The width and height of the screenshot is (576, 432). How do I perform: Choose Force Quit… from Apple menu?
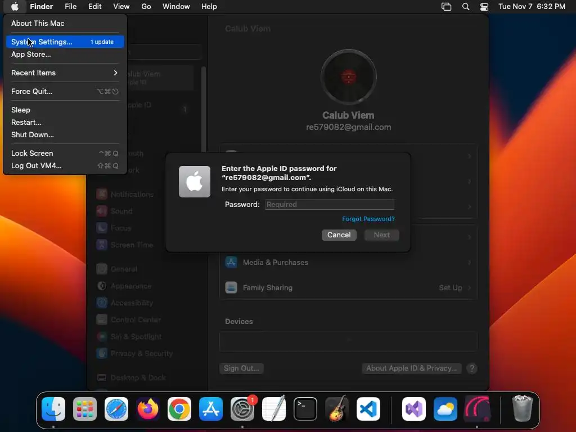click(65, 92)
